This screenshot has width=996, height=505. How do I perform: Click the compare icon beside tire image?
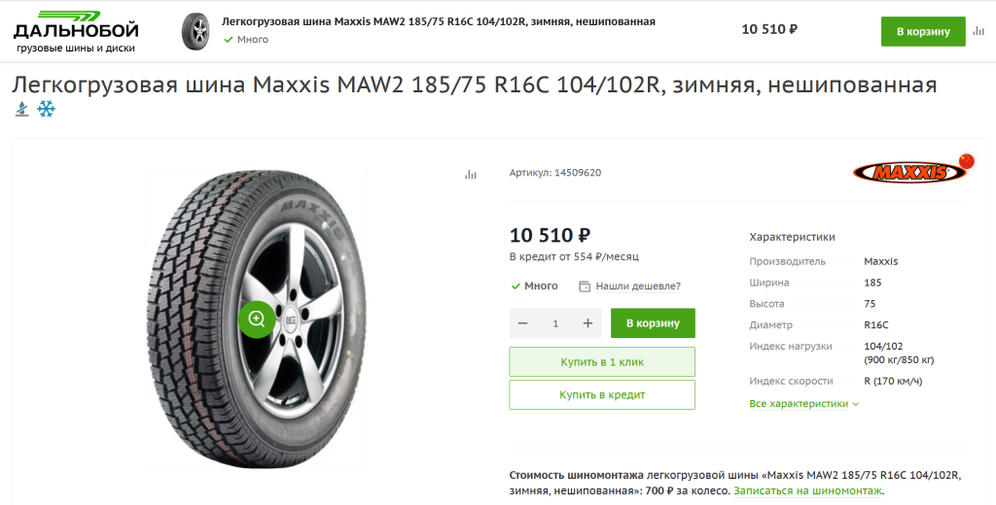pos(471,175)
